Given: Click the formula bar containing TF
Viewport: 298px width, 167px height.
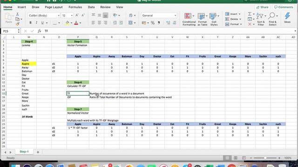Looking at the screenshot, I should click(169, 31).
